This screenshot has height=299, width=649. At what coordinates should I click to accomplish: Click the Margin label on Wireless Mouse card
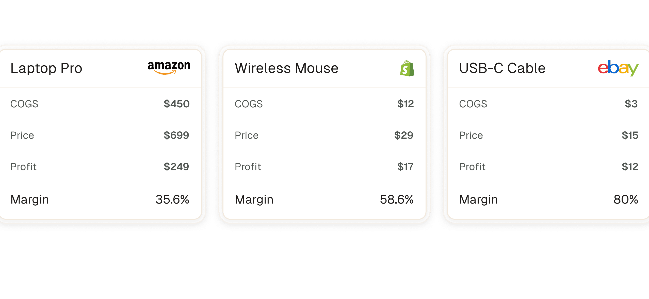pos(254,200)
